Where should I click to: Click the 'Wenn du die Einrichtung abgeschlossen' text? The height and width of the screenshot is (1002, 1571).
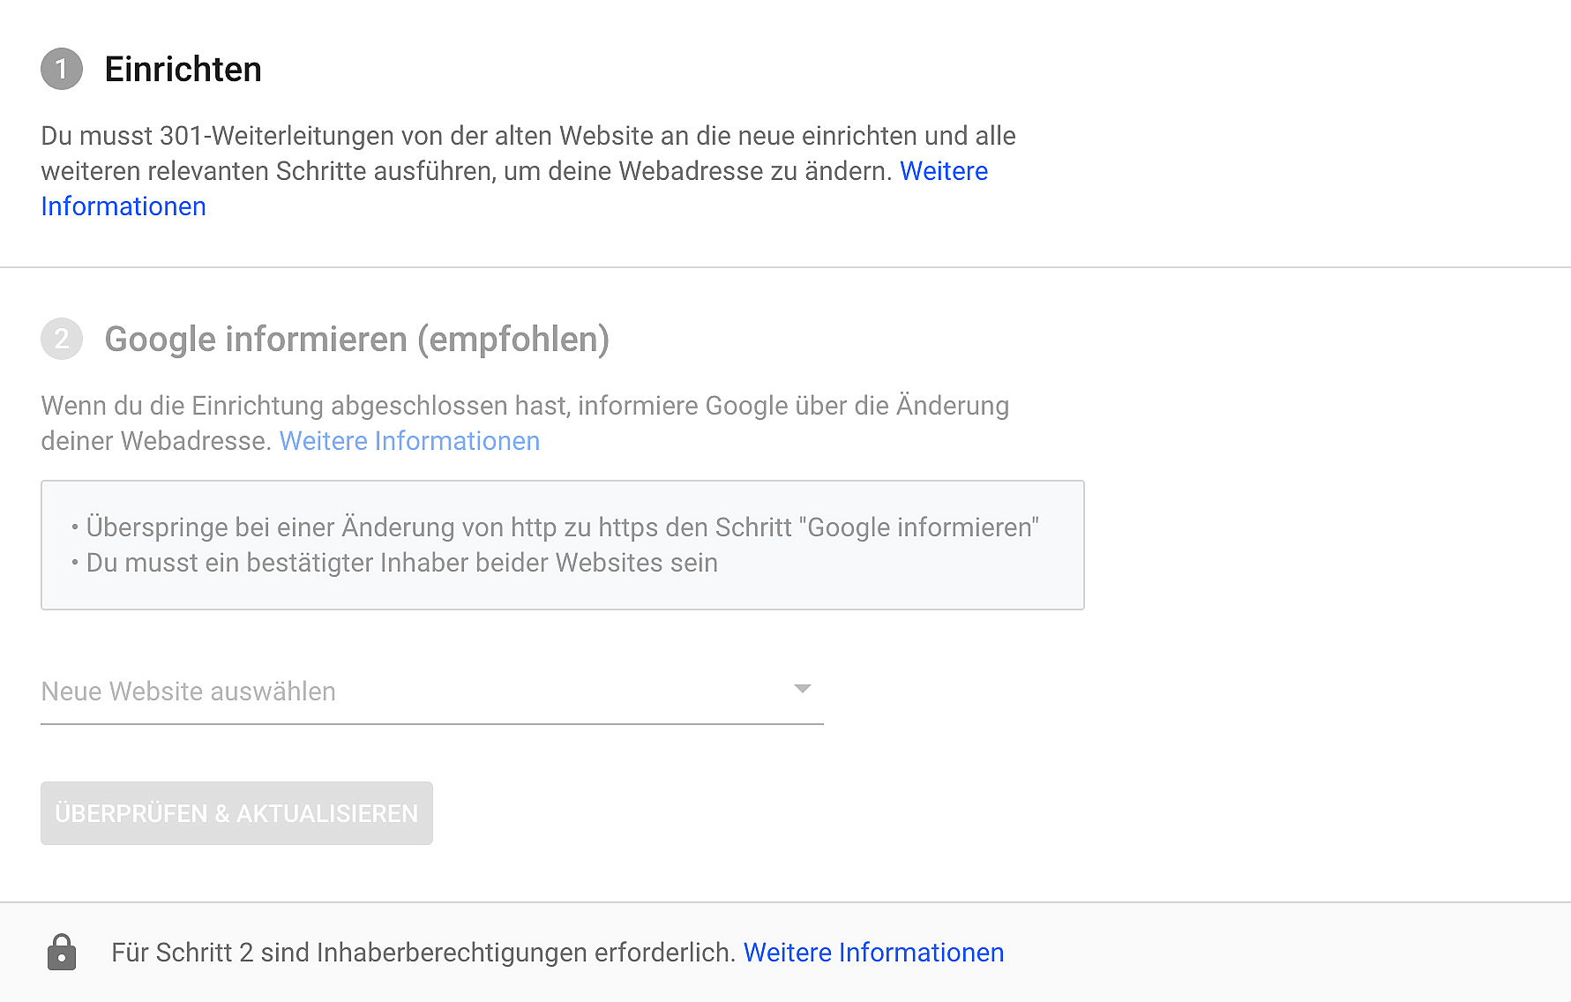coord(524,406)
